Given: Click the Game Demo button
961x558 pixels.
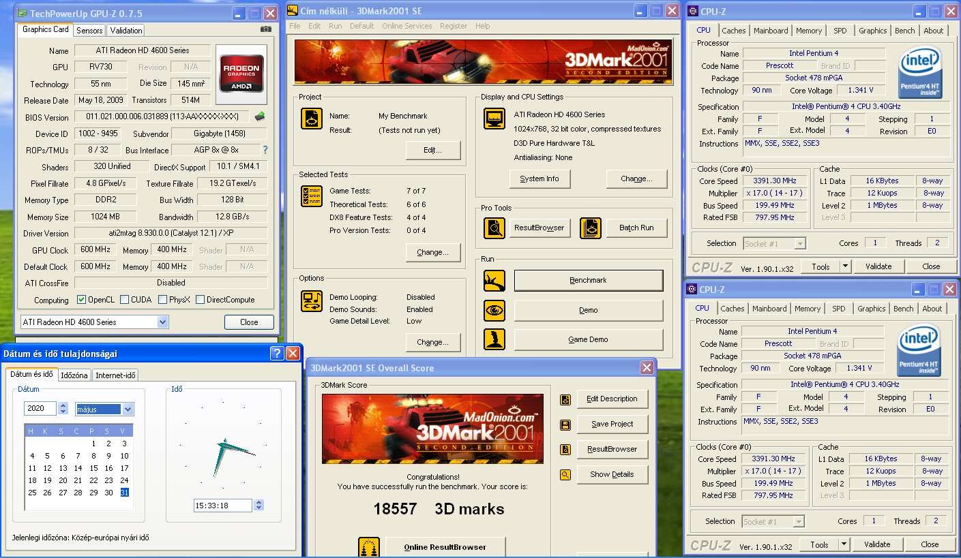Looking at the screenshot, I should [x=588, y=339].
